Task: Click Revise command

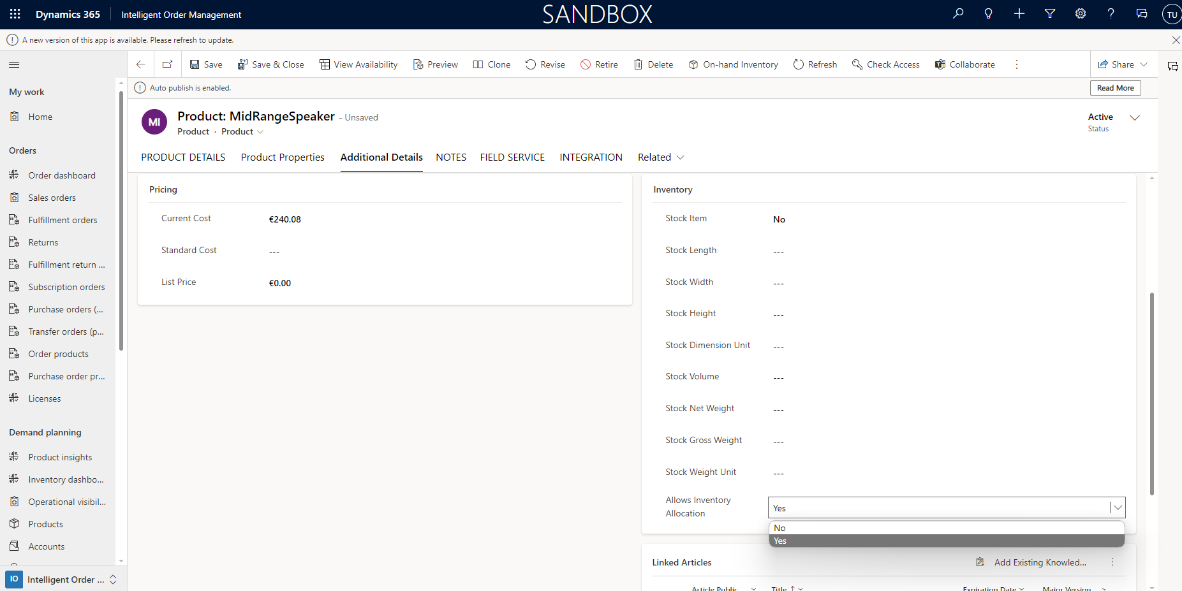Action: pos(545,64)
